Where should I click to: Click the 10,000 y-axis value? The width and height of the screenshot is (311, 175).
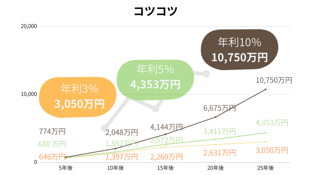pos(29,94)
